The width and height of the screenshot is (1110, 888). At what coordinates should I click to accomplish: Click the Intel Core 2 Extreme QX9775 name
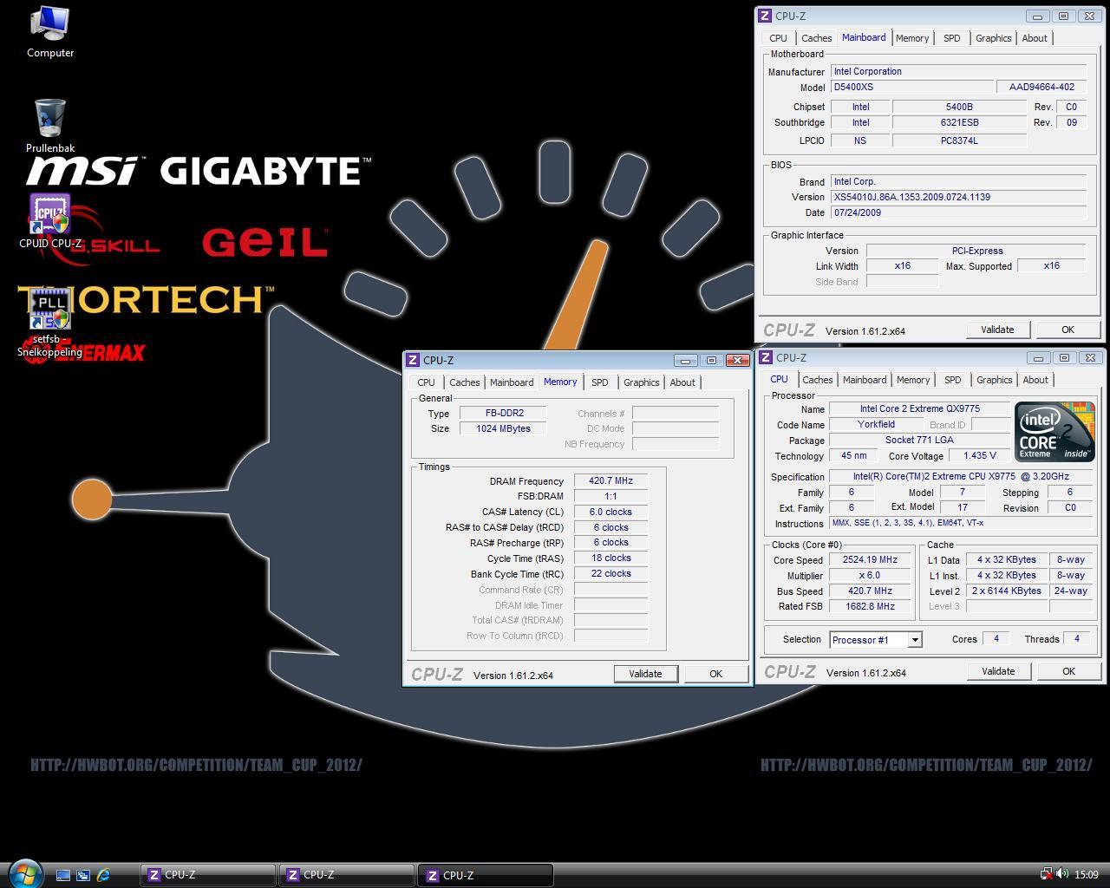(919, 408)
